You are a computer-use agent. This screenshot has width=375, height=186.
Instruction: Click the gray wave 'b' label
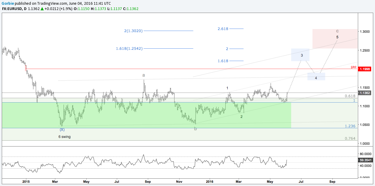click(x=195, y=129)
